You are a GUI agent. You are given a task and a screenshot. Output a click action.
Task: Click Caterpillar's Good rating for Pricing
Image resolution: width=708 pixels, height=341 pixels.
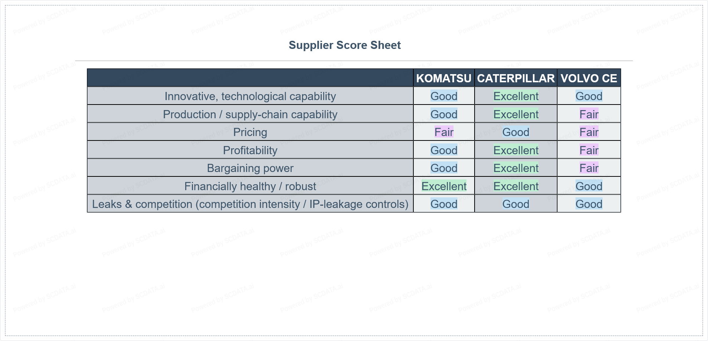[515, 132]
